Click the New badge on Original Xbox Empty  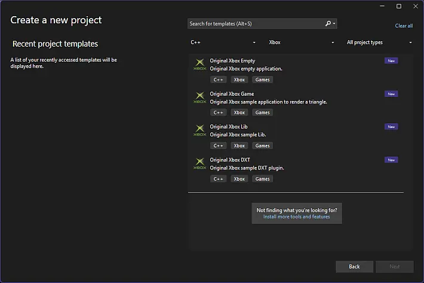pos(391,60)
